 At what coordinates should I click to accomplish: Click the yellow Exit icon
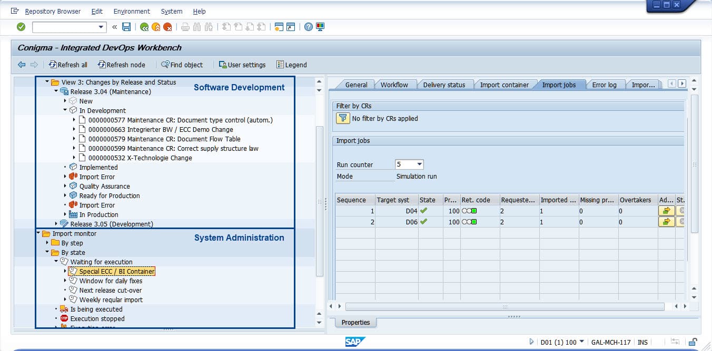(156, 27)
